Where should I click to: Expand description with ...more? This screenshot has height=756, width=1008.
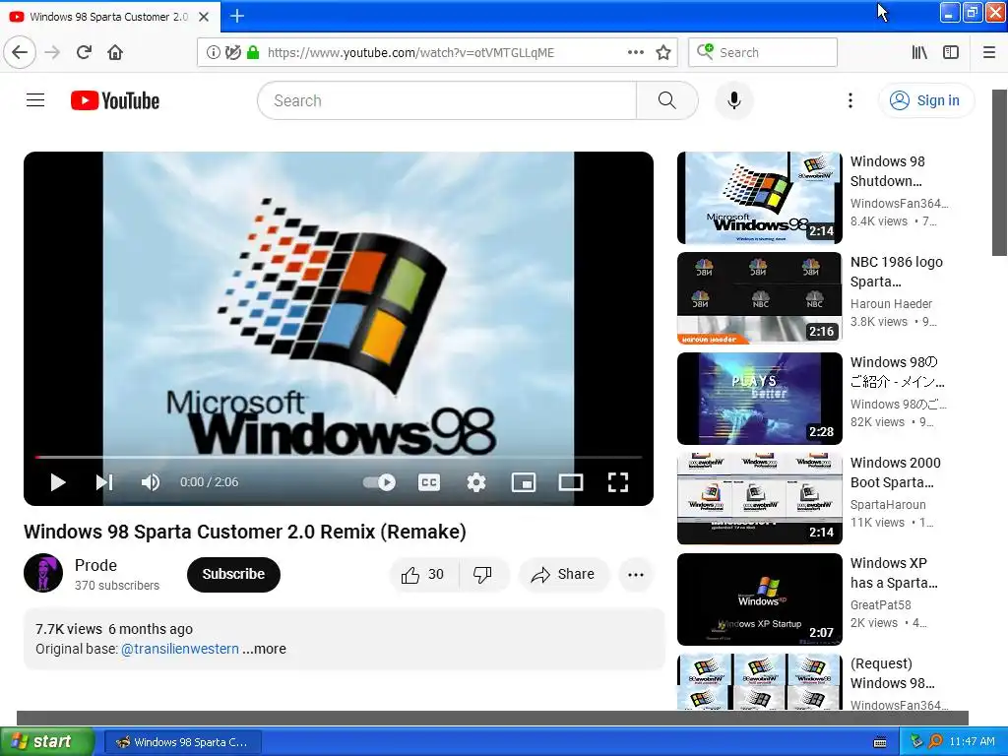click(x=264, y=649)
